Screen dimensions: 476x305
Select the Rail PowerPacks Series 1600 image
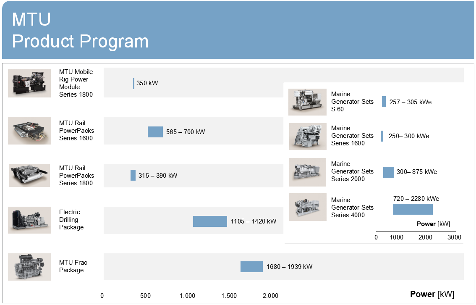coord(29,131)
